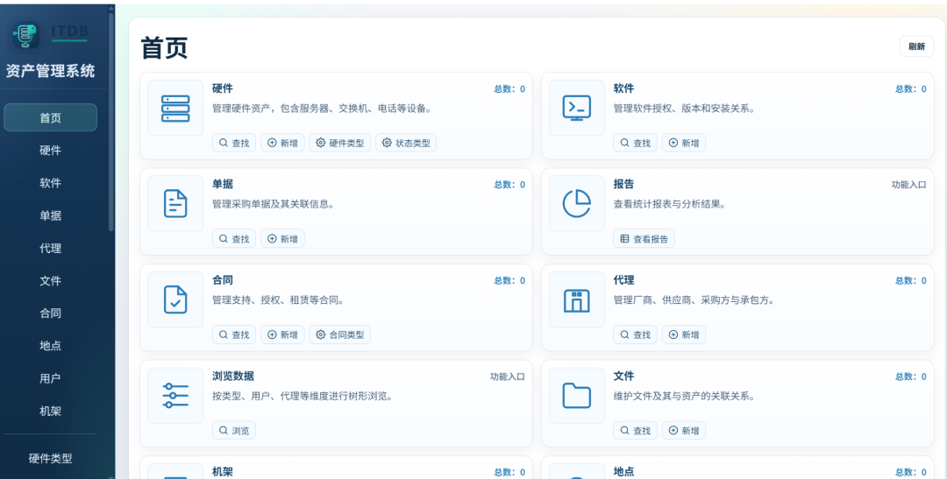Viewport: 947px width, 479px height.
Task: Click 查找 button in 代理 card
Action: point(636,335)
